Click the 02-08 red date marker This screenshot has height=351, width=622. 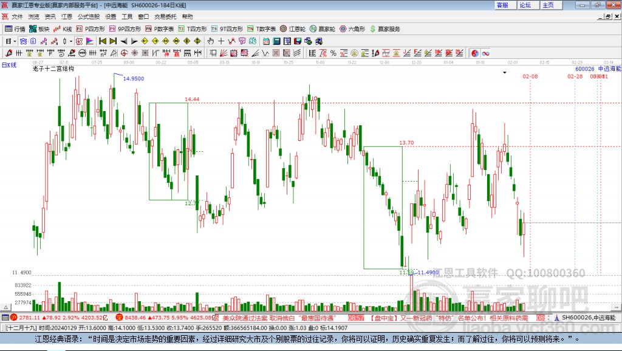tap(530, 76)
